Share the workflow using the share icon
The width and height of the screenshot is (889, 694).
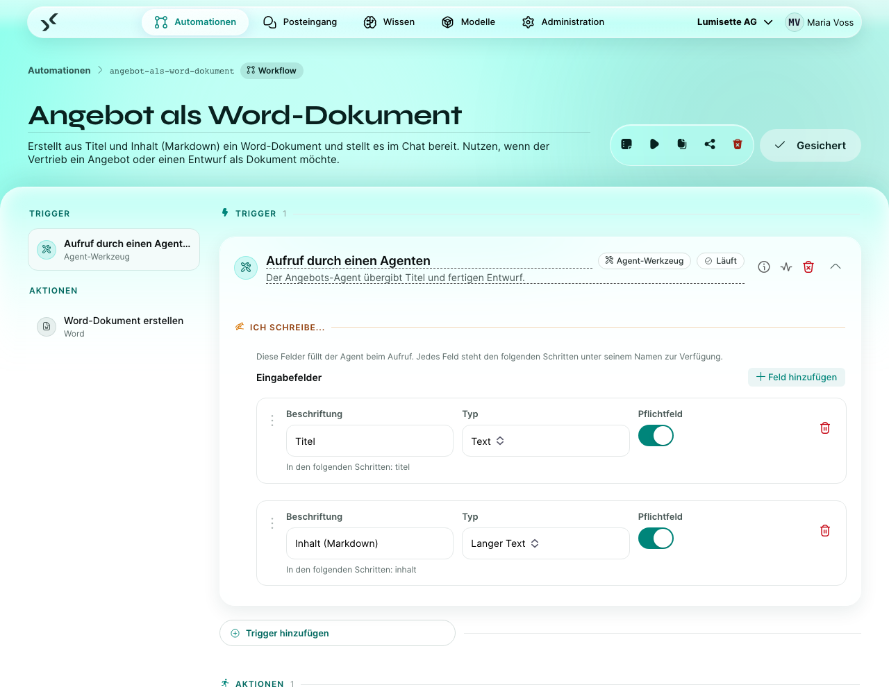point(710,144)
